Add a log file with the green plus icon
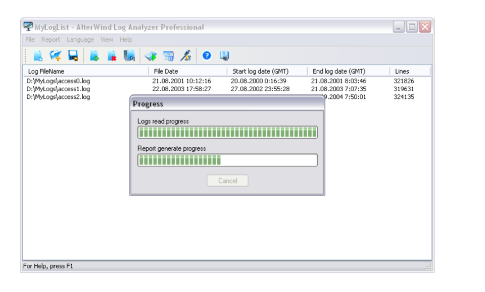This screenshot has height=292, width=485. click(x=94, y=56)
